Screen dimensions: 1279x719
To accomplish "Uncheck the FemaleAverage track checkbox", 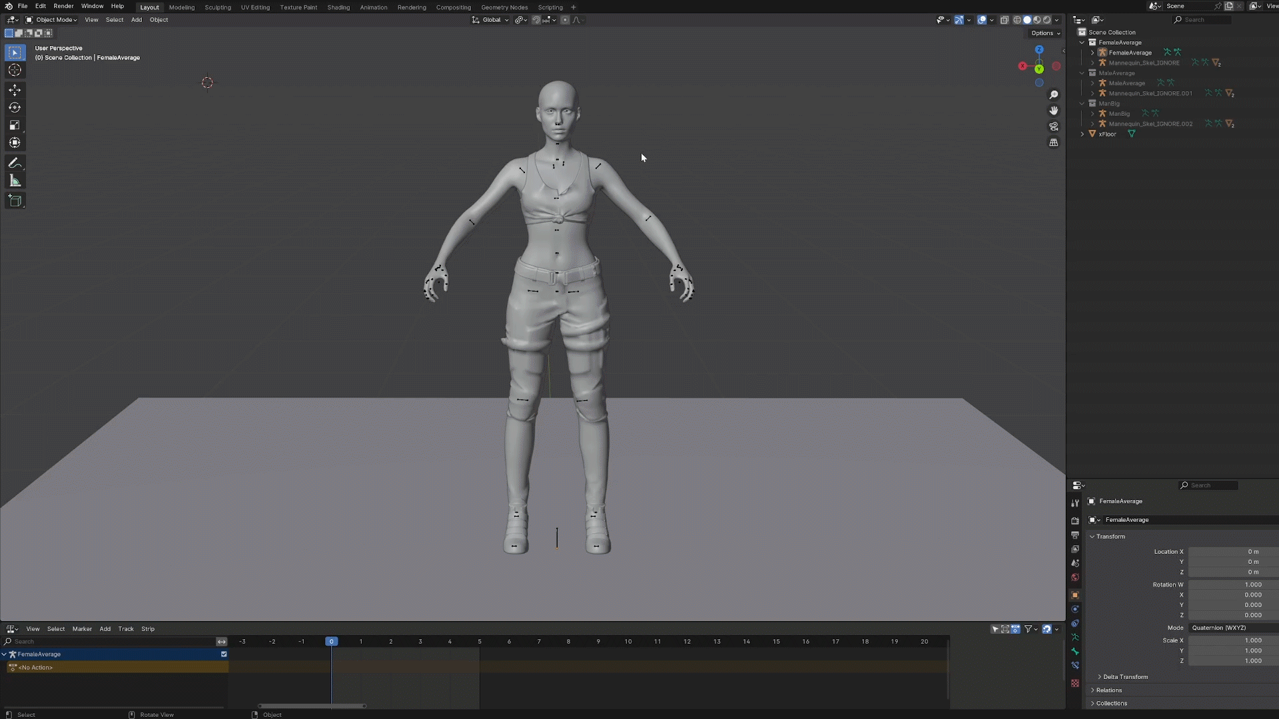I will pyautogui.click(x=224, y=654).
